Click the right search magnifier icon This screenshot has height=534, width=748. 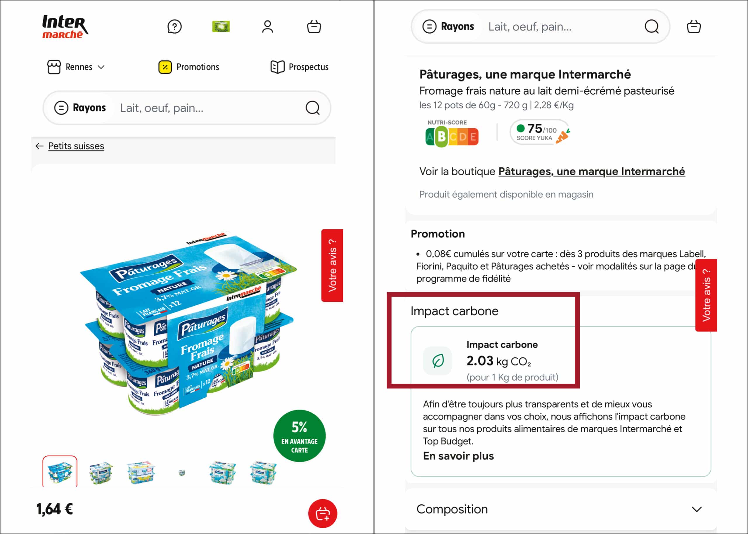652,27
